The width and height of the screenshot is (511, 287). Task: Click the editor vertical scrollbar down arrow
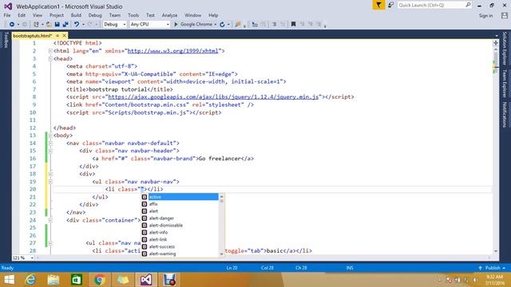tap(496, 251)
